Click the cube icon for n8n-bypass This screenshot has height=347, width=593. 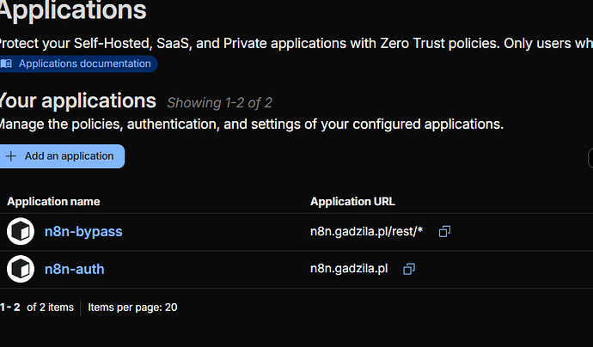click(20, 232)
